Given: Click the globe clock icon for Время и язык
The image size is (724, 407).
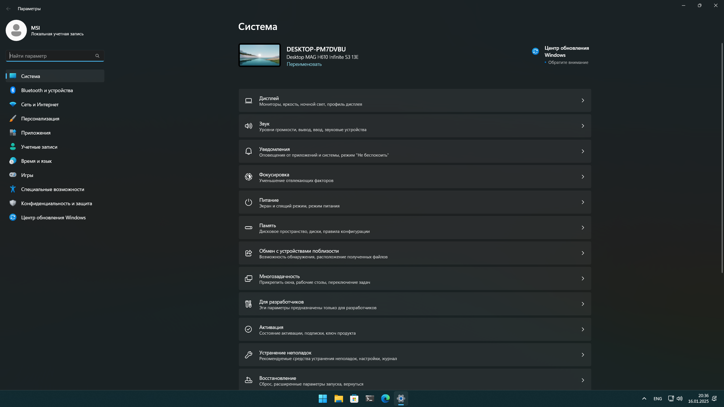Looking at the screenshot, I should coord(13,161).
